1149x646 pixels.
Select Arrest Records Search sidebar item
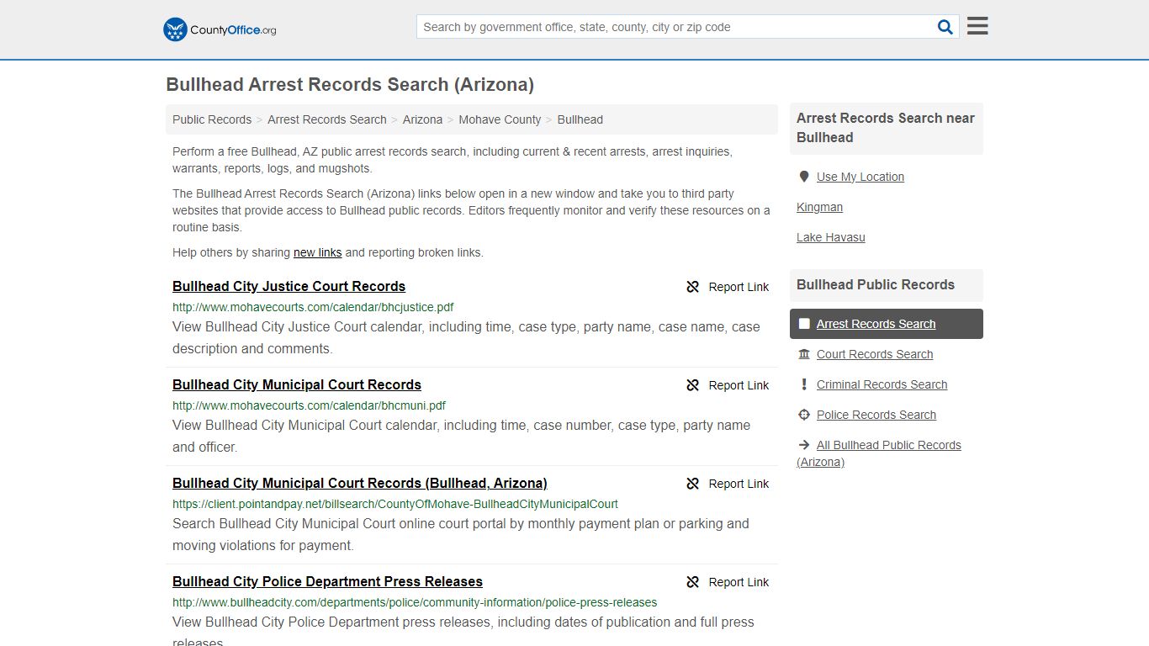[887, 324]
